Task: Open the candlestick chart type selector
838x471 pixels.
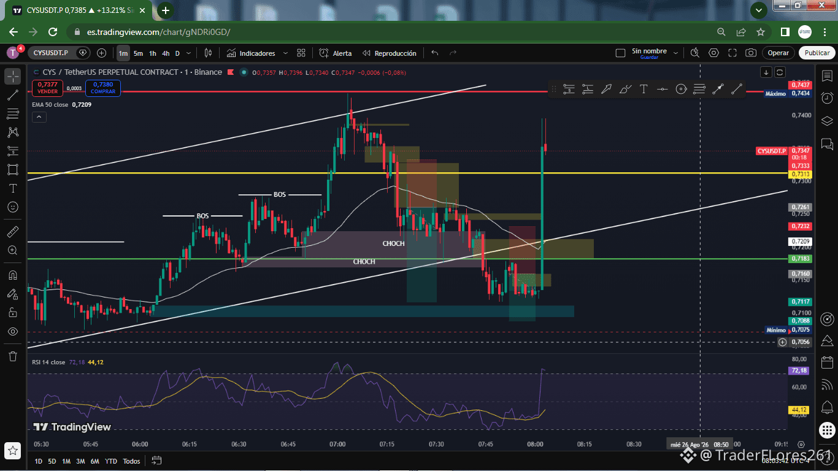Action: (209, 53)
